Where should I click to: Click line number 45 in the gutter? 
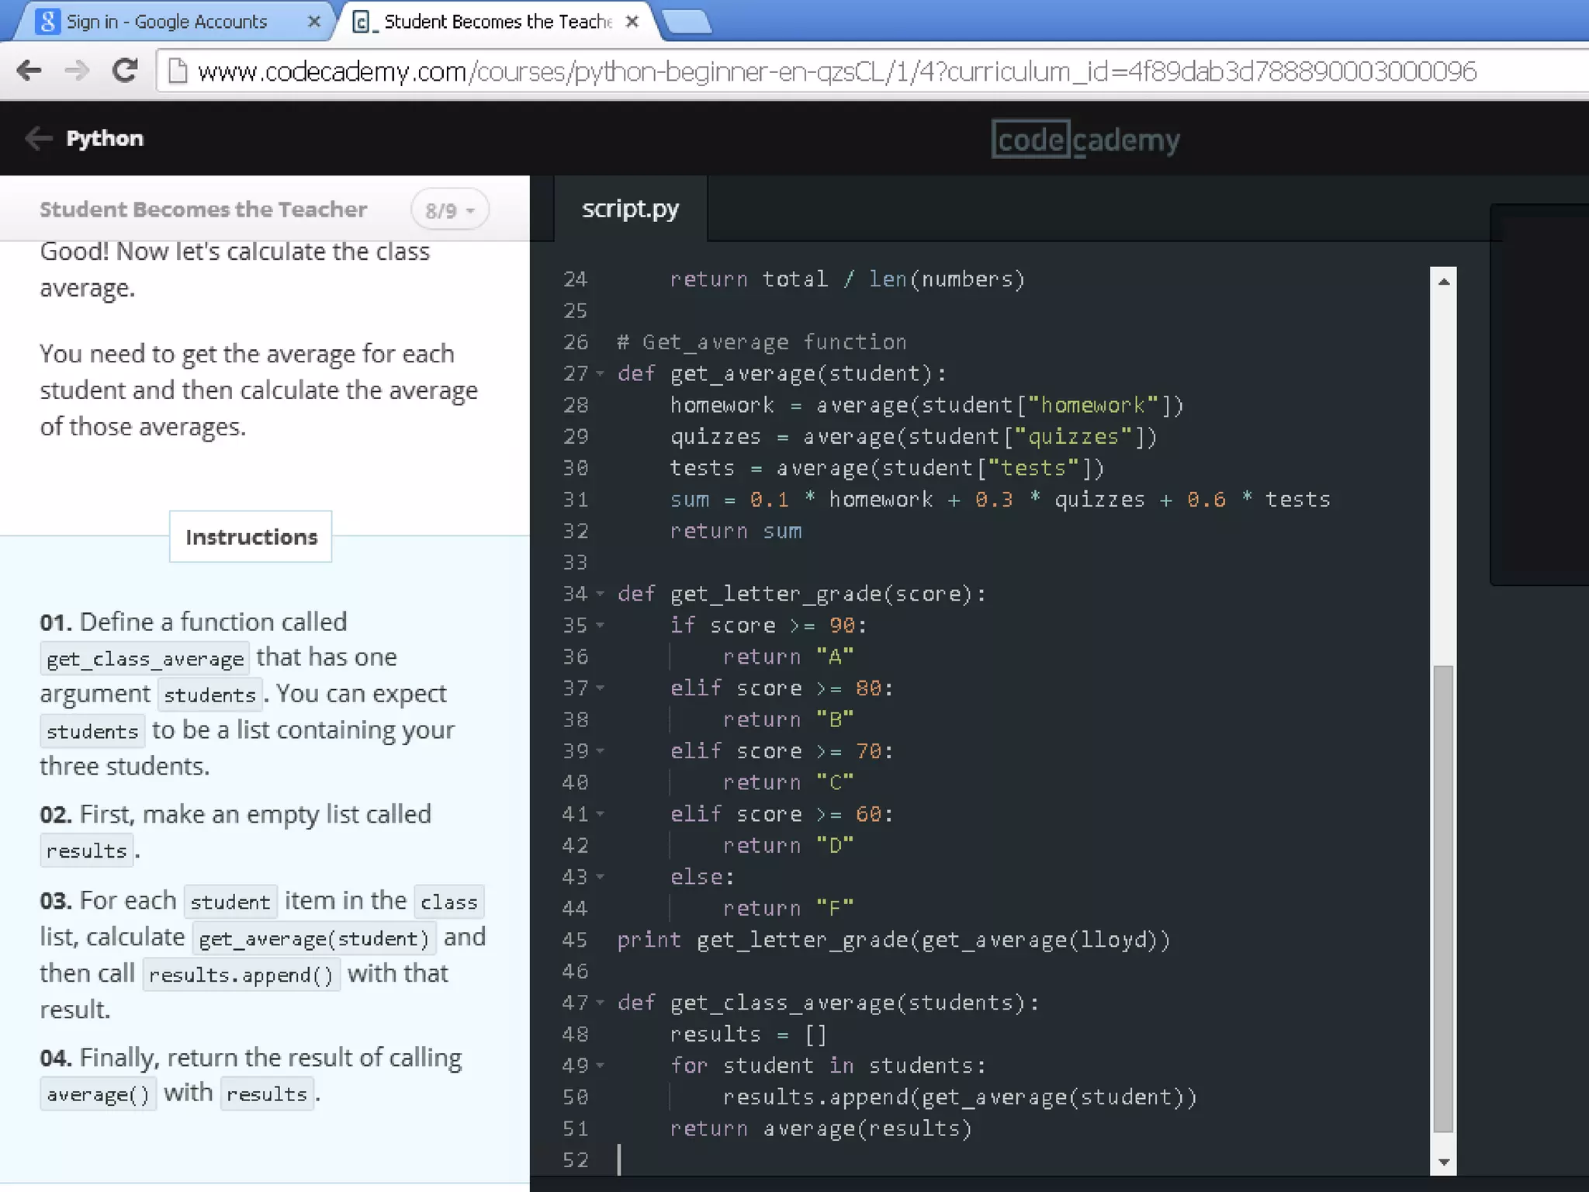point(575,940)
